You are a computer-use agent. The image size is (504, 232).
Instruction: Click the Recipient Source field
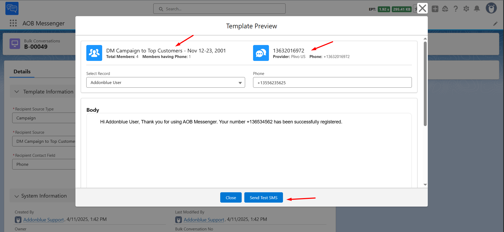pyautogui.click(x=44, y=141)
